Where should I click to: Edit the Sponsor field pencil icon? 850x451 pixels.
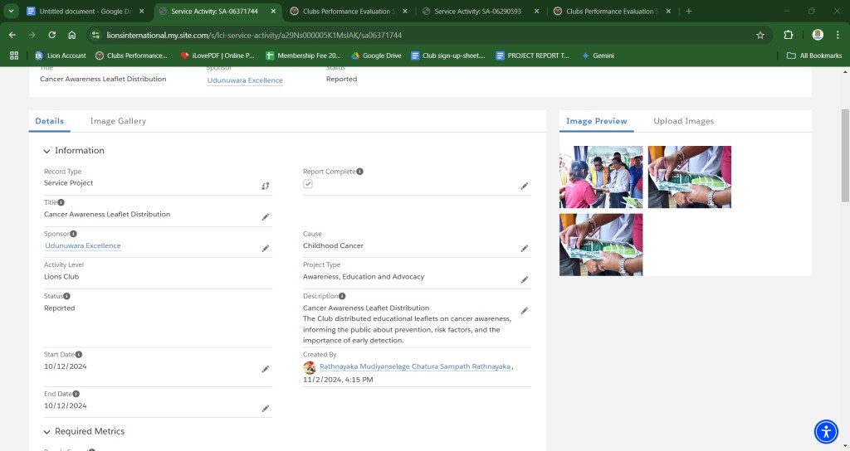[x=265, y=249]
